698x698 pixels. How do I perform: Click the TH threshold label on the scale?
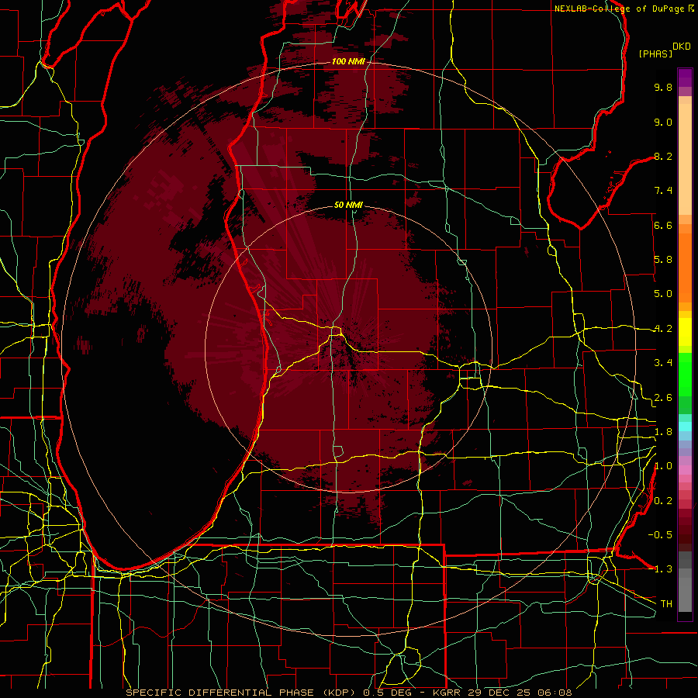(666, 604)
